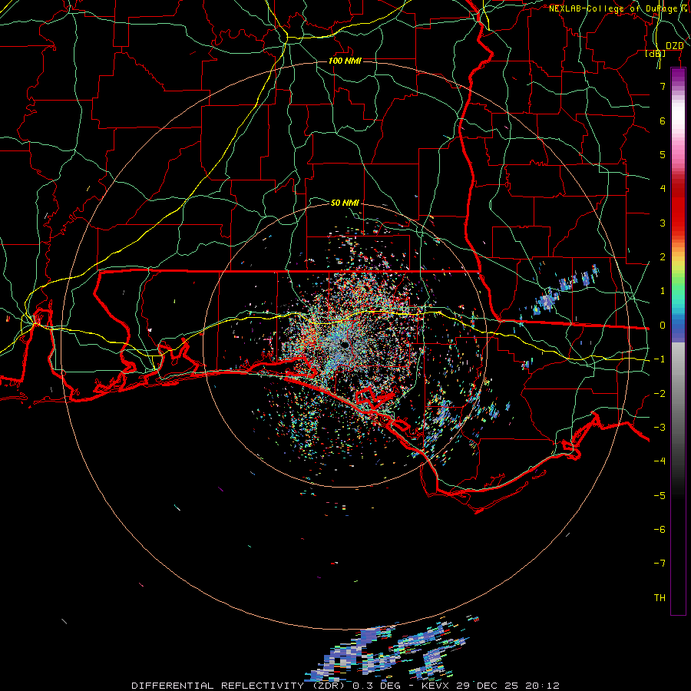Viewport: 691px width, 691px height.
Task: Click the TH label on the scale
Action: pos(660,598)
